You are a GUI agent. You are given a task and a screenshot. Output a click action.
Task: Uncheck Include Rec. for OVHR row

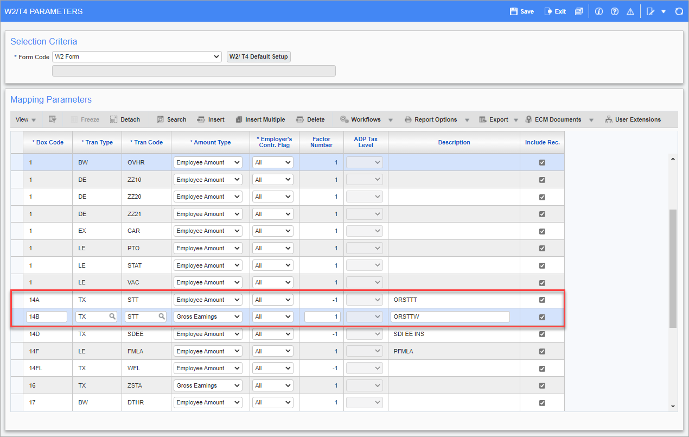coord(542,162)
